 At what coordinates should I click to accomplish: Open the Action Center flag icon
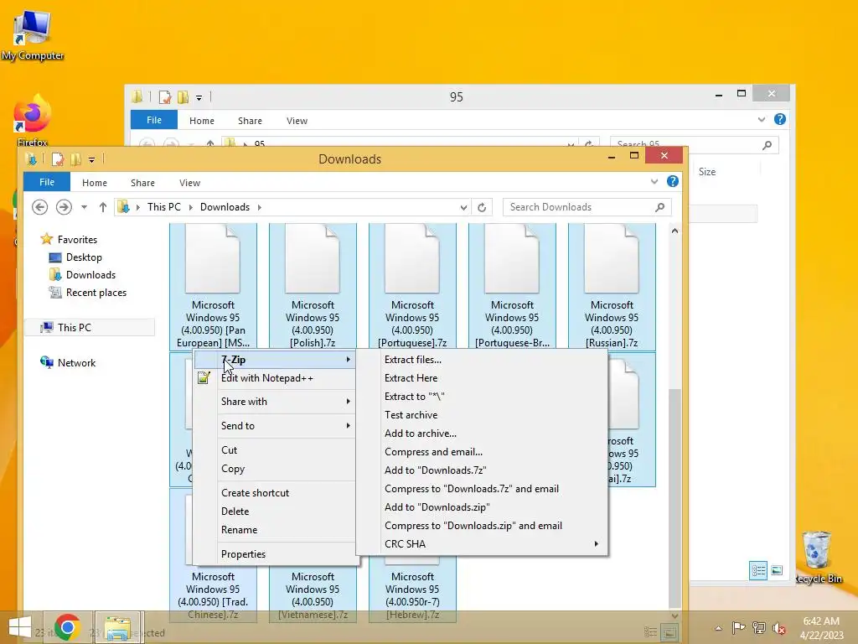738,628
